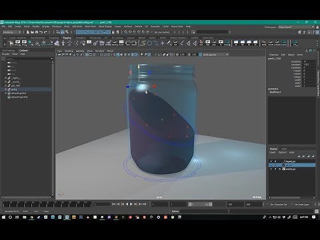Click the move layer up icon in the Layer Editor
The image size is (320, 240).
299,156
